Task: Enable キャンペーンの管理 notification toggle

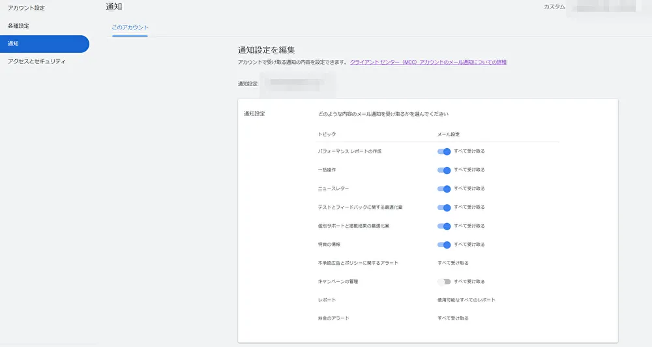Action: (444, 282)
